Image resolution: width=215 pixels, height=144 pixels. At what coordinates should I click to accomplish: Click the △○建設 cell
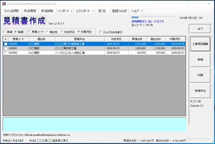[x=41, y=53]
